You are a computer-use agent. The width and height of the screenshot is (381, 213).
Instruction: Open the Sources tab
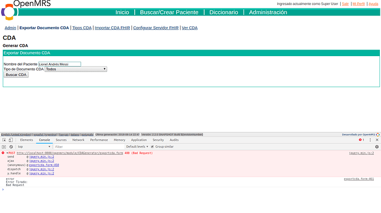point(61,140)
